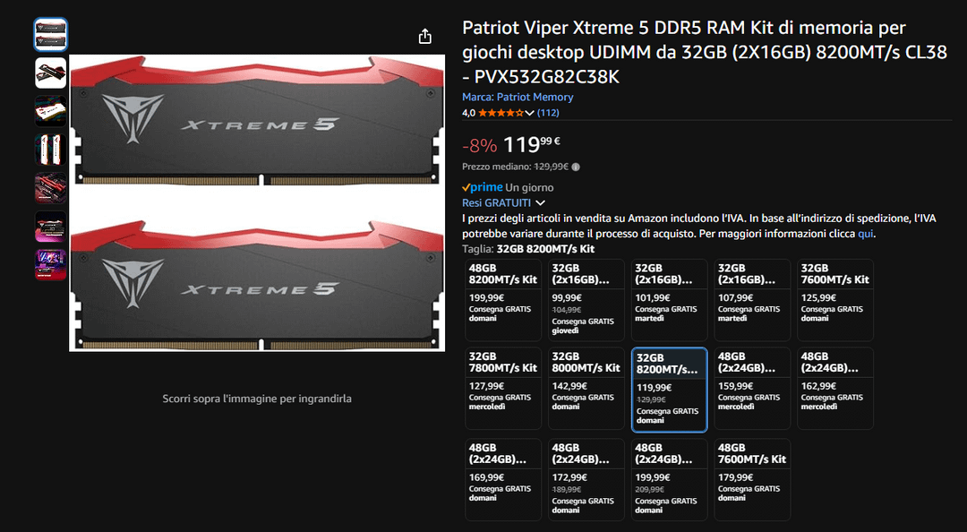Select the thumbnail showing a white RAM module
The height and width of the screenshot is (532, 967).
(50, 111)
